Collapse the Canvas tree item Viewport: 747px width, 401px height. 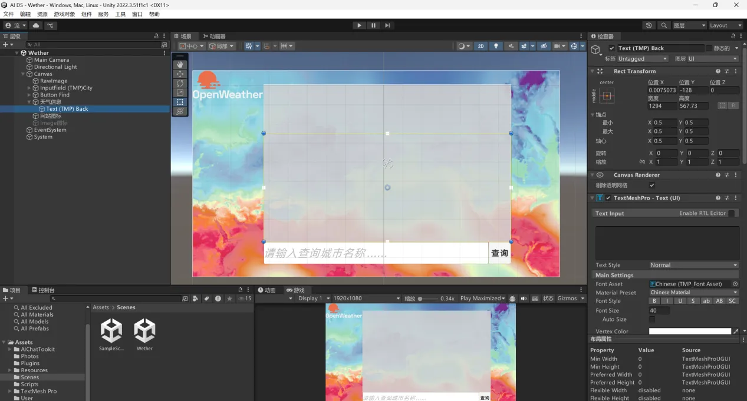coord(23,74)
